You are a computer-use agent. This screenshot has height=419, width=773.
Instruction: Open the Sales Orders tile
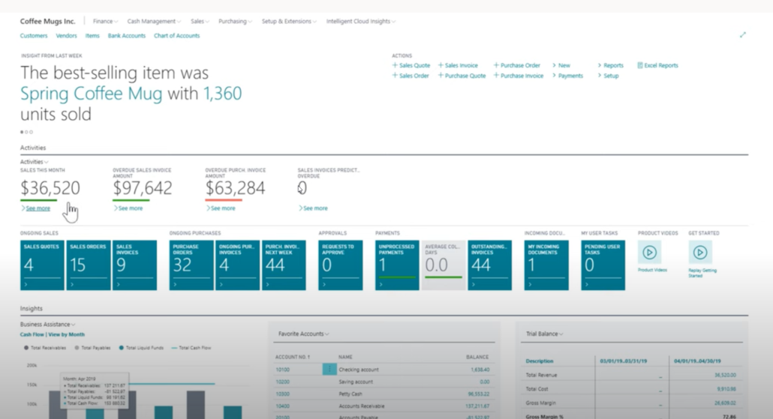pyautogui.click(x=89, y=265)
